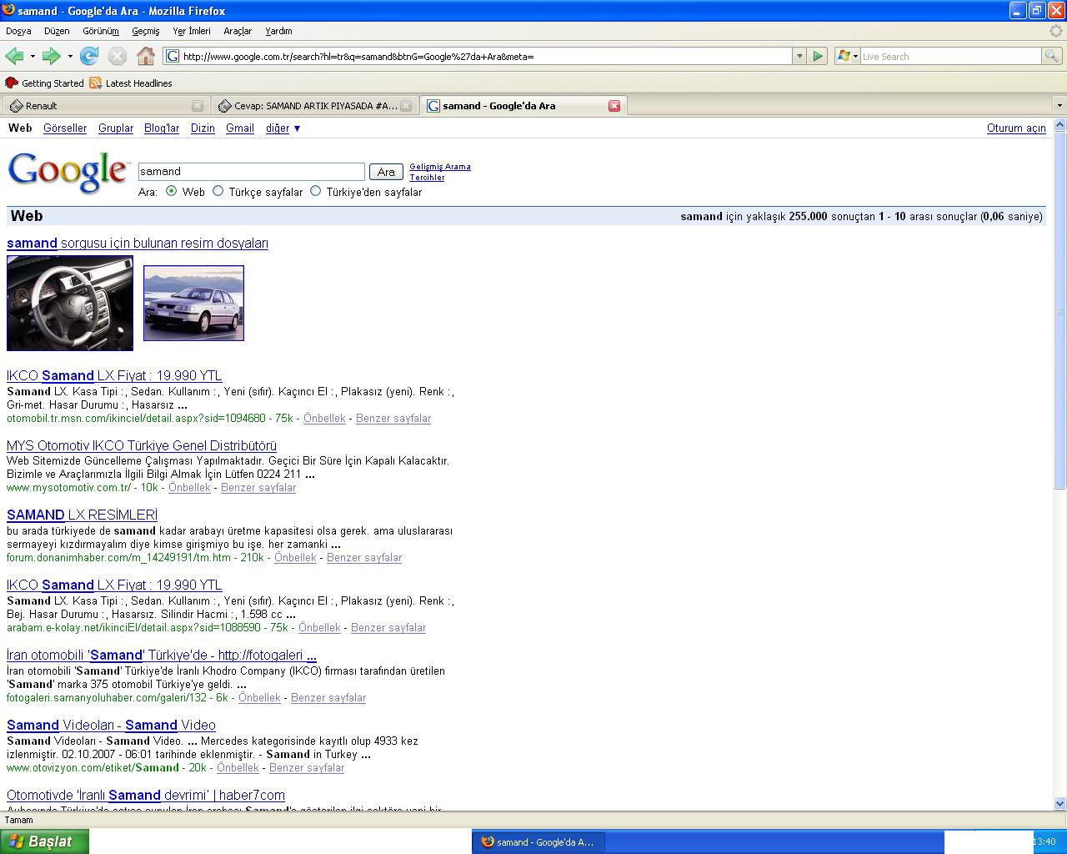
Task: Select the Web search radio button
Action: pyautogui.click(x=172, y=191)
